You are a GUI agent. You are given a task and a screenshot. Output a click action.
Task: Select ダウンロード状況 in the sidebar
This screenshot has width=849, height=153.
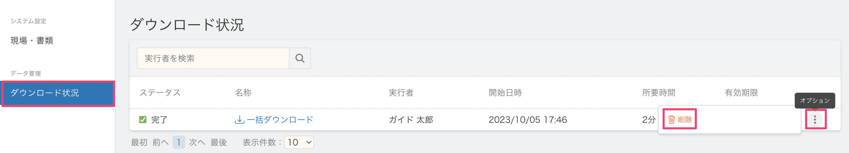pos(58,93)
